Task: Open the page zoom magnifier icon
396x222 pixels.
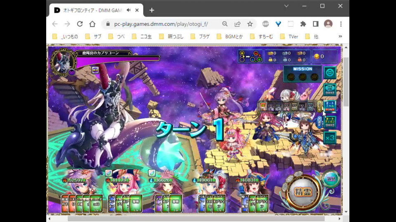Action: 225,24
